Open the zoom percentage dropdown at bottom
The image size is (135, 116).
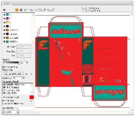(18, 112)
